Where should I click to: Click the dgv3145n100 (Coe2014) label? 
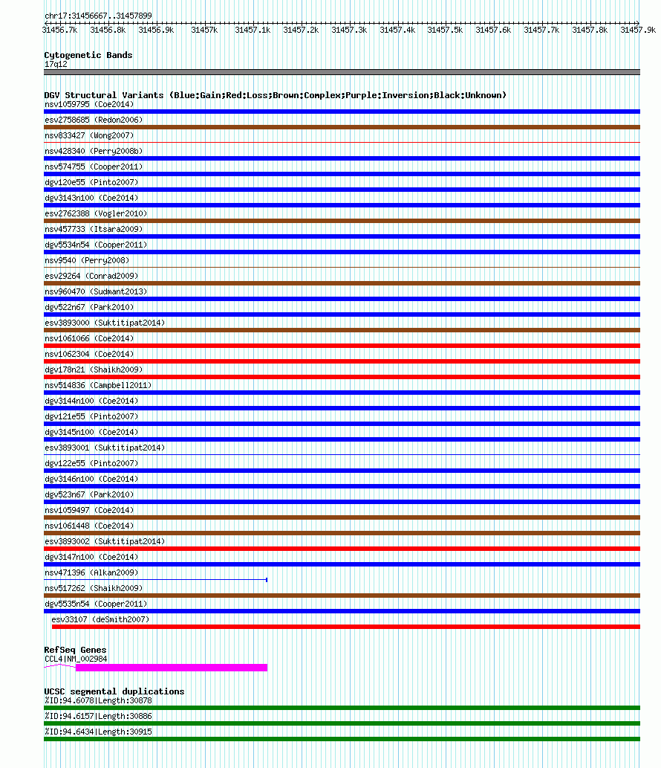[x=91, y=433]
